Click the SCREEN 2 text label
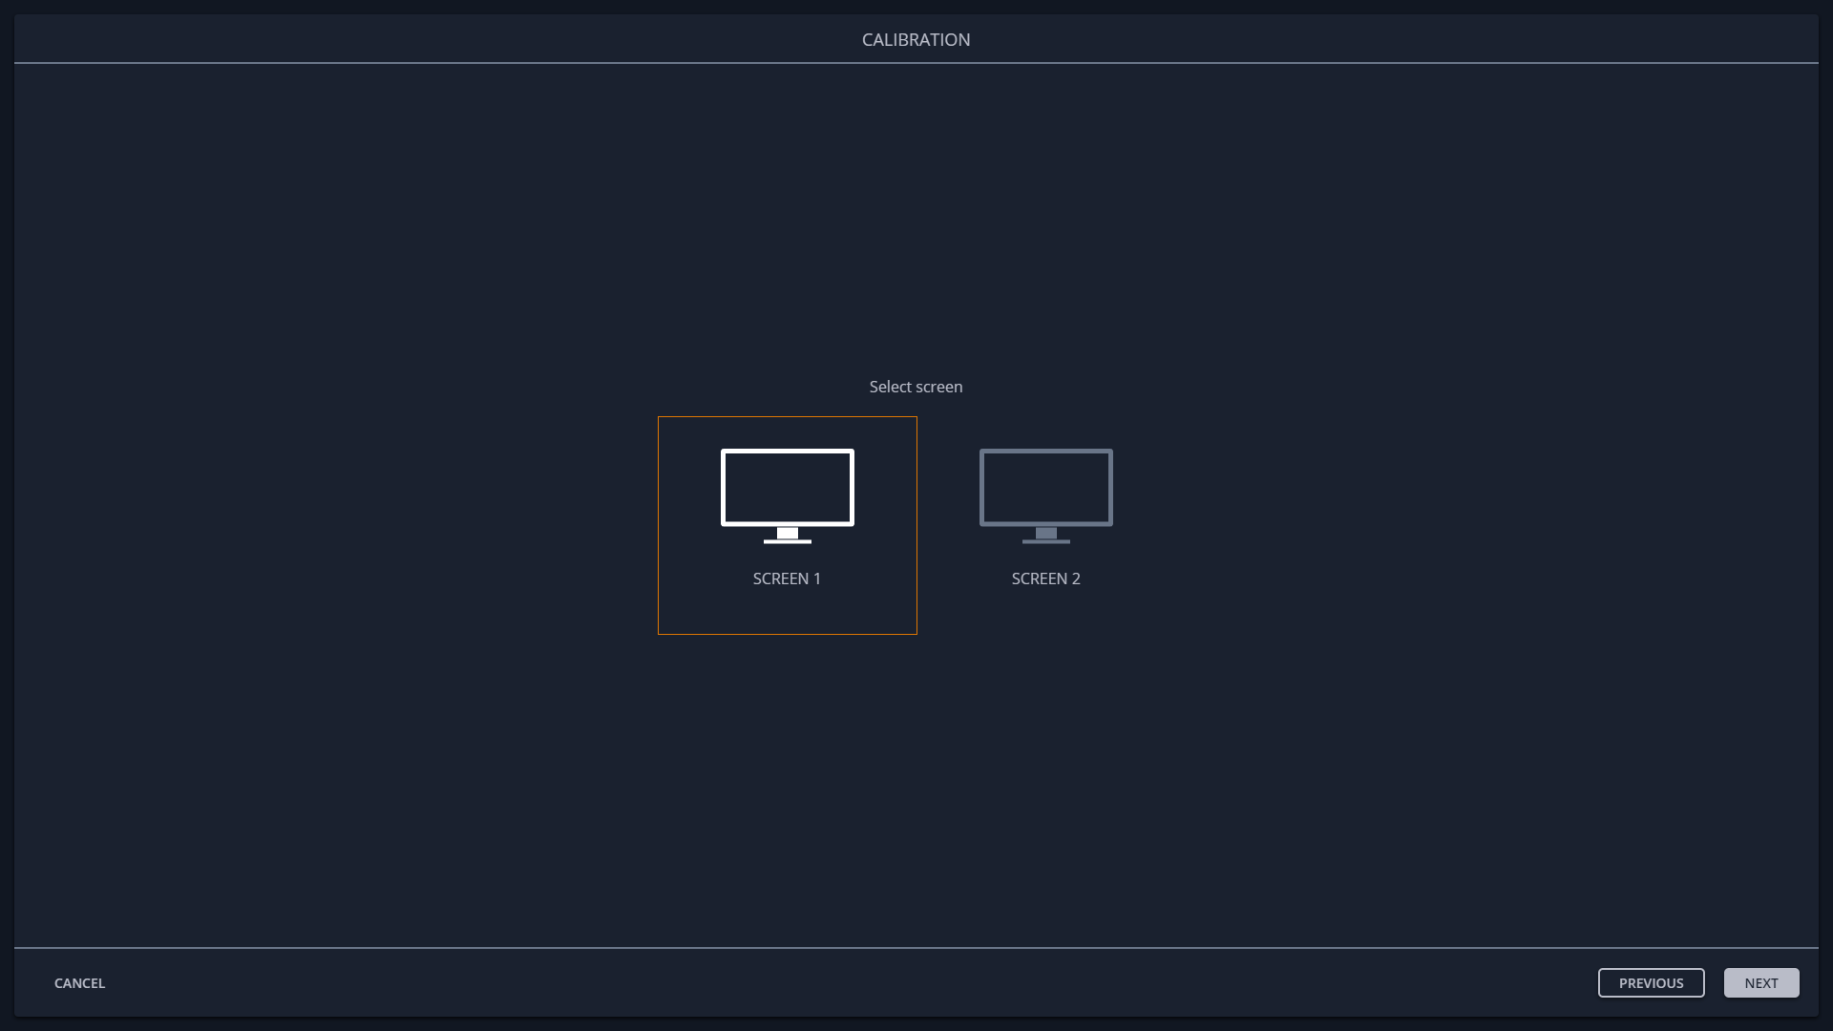Image resolution: width=1833 pixels, height=1031 pixels. click(x=1045, y=579)
